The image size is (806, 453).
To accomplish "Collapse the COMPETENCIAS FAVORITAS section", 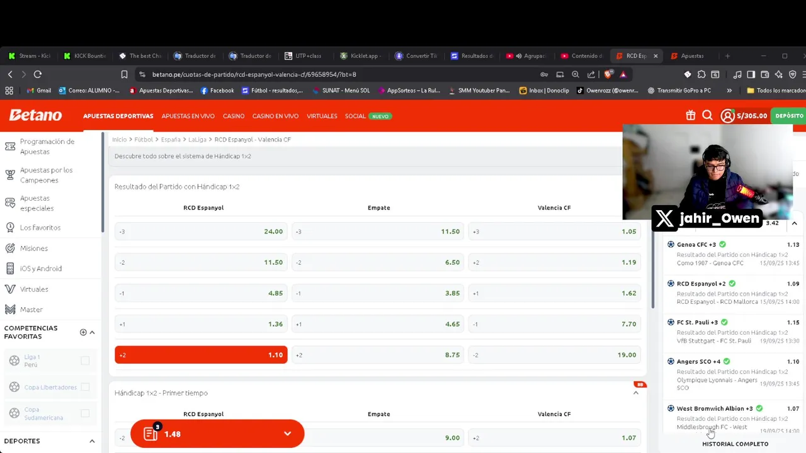I will point(92,332).
